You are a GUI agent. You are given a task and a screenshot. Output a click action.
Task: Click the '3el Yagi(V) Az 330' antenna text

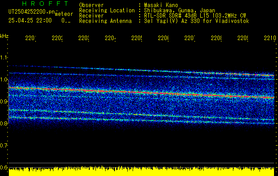point(197,21)
